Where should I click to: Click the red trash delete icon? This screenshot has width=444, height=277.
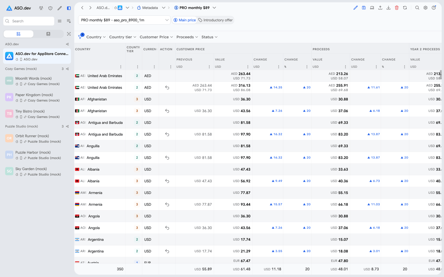click(397, 8)
